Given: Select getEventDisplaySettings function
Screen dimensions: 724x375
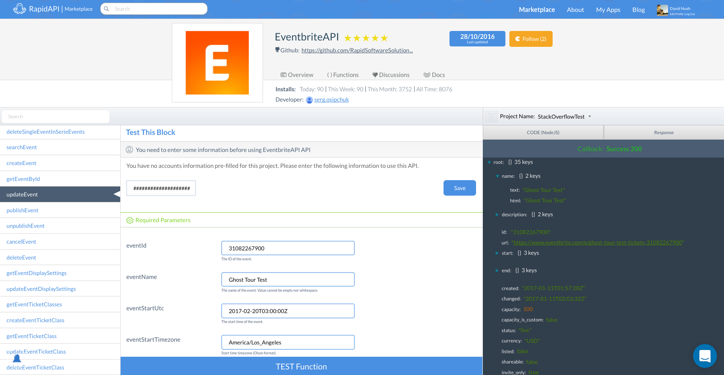Looking at the screenshot, I should click(60, 273).
